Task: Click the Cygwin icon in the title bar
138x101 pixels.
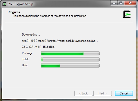Action: point(4,4)
